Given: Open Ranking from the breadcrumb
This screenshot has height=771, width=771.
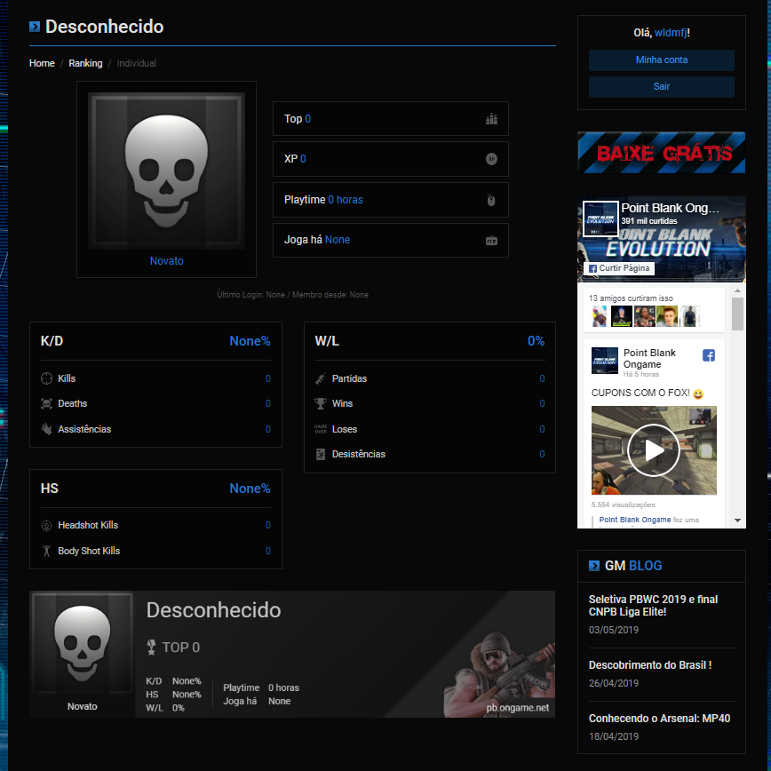Looking at the screenshot, I should point(85,63).
